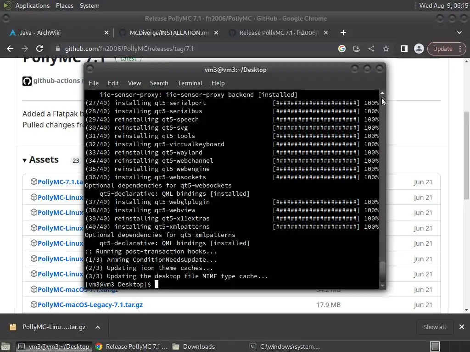Click the Latest release badge

tap(129, 59)
